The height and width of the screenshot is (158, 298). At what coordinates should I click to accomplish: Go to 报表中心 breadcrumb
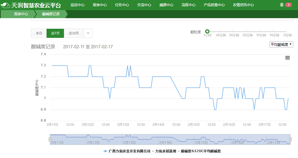(21, 14)
